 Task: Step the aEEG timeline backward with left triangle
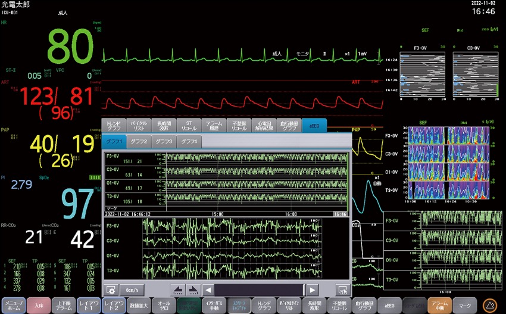pyautogui.click(x=208, y=290)
